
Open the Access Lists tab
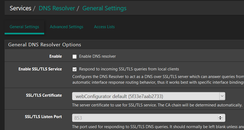tap(104, 27)
